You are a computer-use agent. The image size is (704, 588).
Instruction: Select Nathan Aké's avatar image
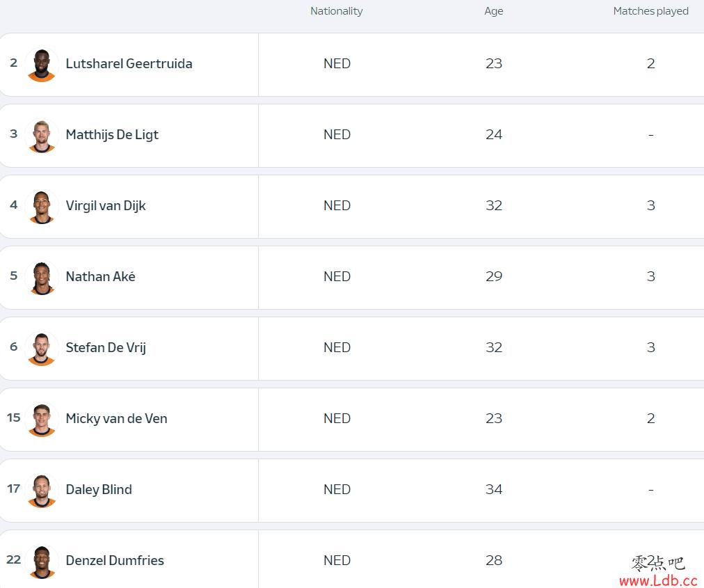(41, 278)
